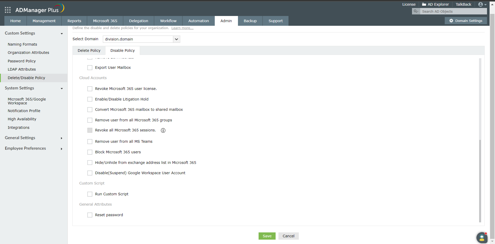
Task: Enable Revoke Microsoft 365 user license
Action: (90, 89)
